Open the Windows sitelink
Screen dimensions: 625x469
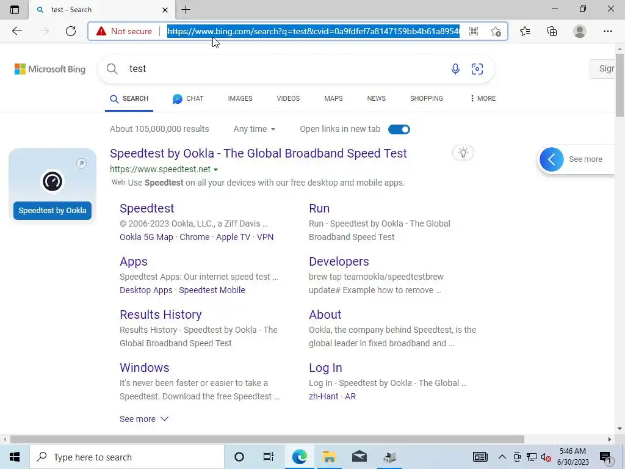point(144,368)
